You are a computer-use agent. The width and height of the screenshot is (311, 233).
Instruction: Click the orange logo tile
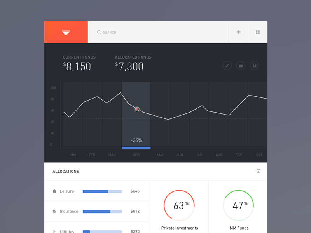point(66,32)
